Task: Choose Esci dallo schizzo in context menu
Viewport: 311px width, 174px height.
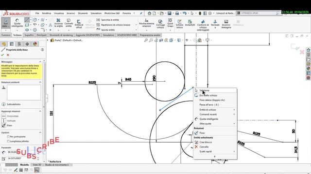Action: pyautogui.click(x=215, y=95)
